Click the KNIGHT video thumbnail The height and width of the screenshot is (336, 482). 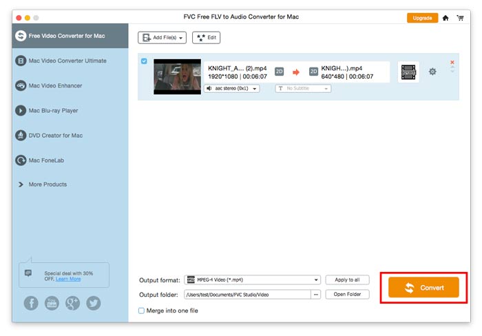pos(178,76)
